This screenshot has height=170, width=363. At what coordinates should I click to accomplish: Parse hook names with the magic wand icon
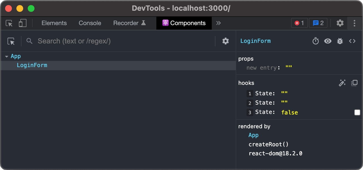pos(342,83)
